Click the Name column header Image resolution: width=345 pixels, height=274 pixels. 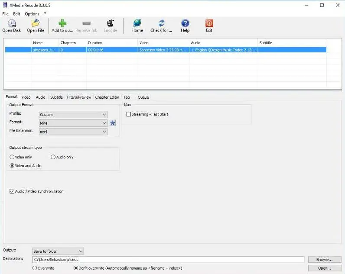pos(45,42)
